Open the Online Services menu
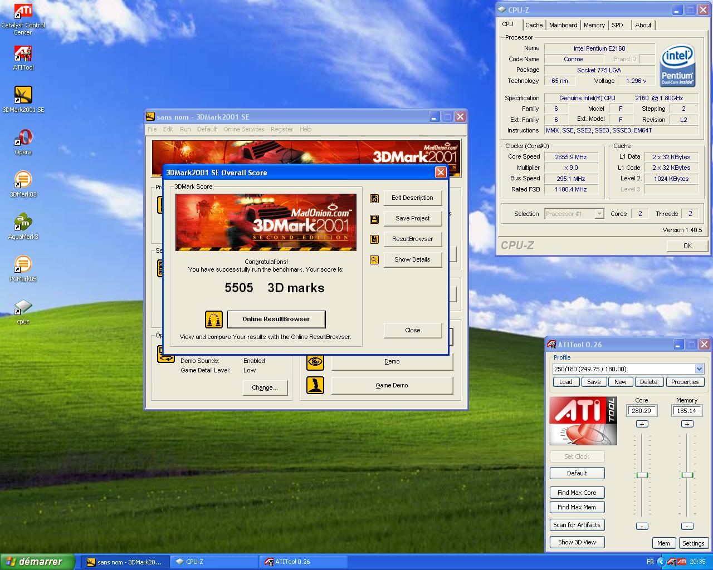 [244, 129]
